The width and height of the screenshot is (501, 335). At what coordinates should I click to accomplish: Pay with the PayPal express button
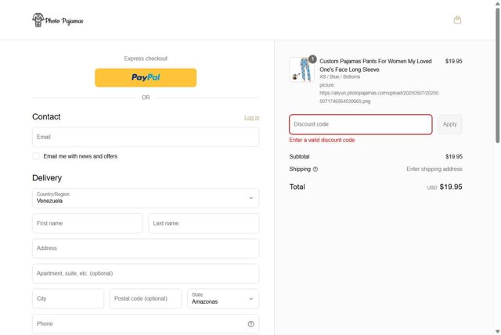coord(146,77)
